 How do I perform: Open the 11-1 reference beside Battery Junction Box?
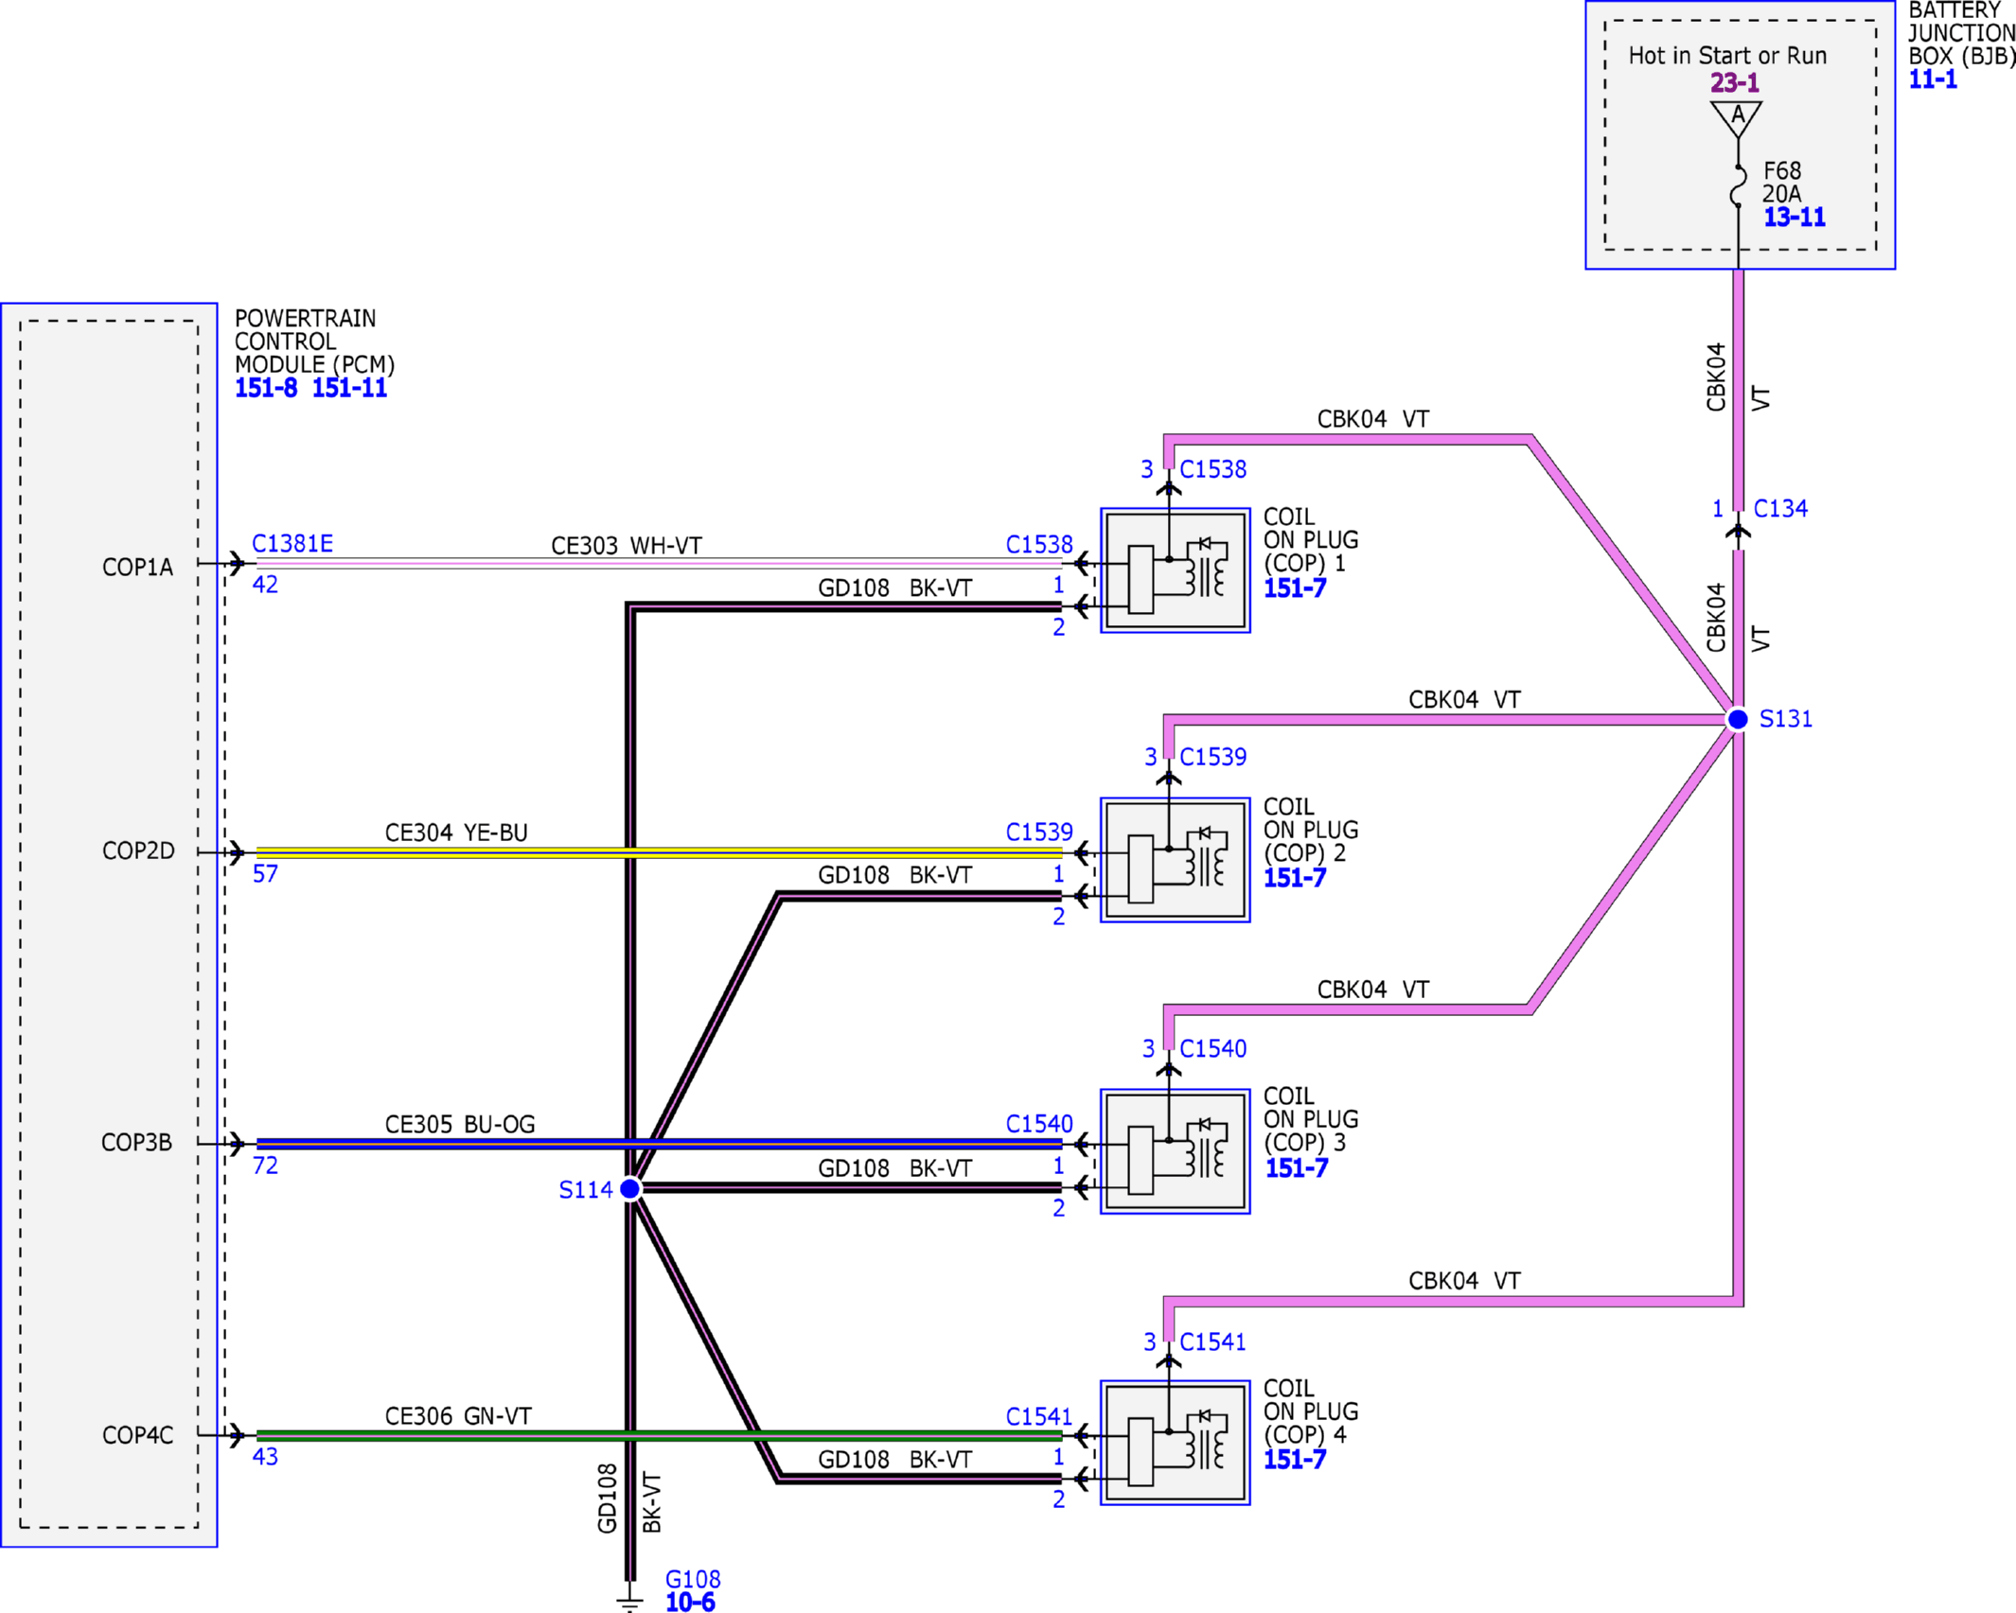click(1933, 79)
